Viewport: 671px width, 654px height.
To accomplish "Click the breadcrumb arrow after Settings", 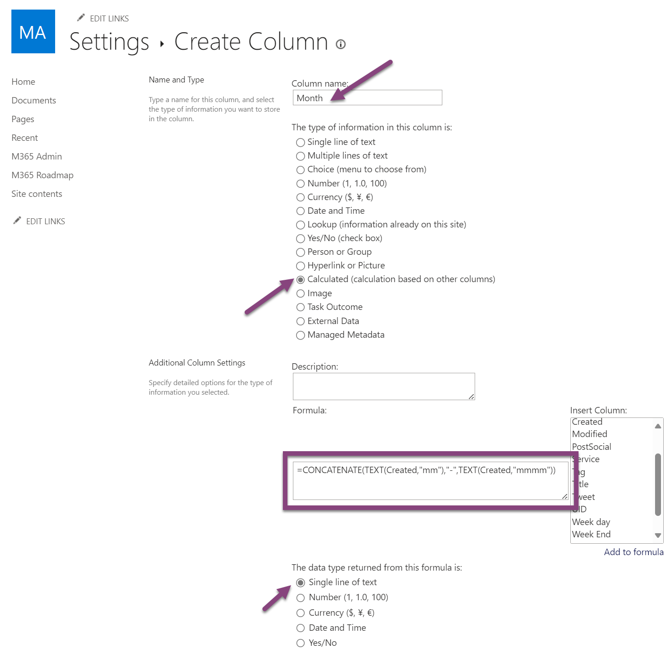I will 162,44.
